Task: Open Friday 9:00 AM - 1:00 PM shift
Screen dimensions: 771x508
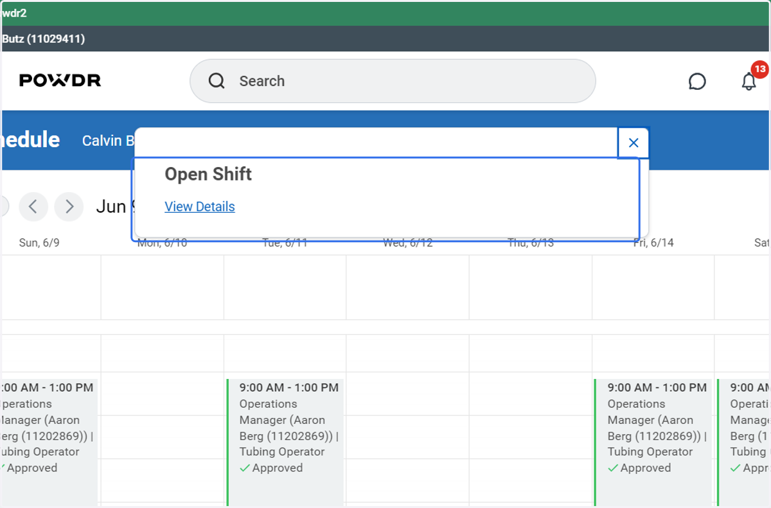Action: click(653, 442)
